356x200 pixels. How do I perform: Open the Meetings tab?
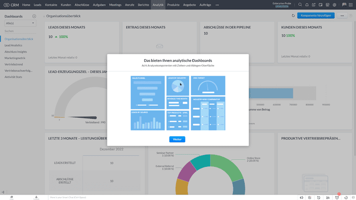click(x=115, y=5)
